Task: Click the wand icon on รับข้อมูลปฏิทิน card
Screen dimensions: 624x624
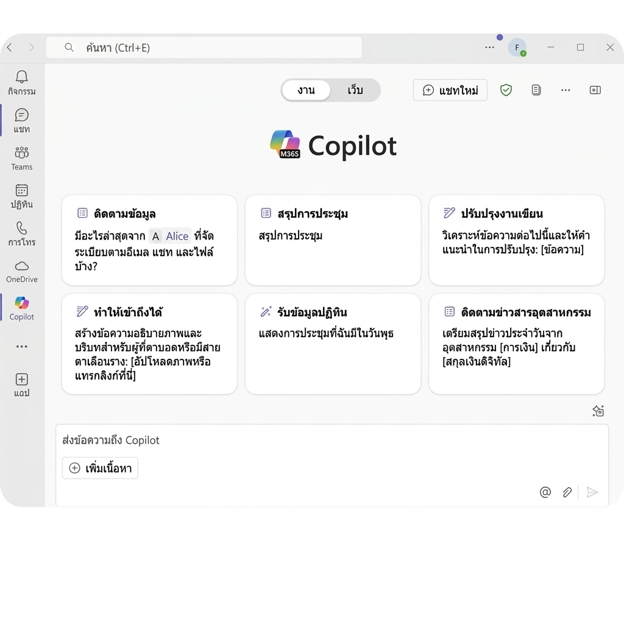Action: [266, 311]
